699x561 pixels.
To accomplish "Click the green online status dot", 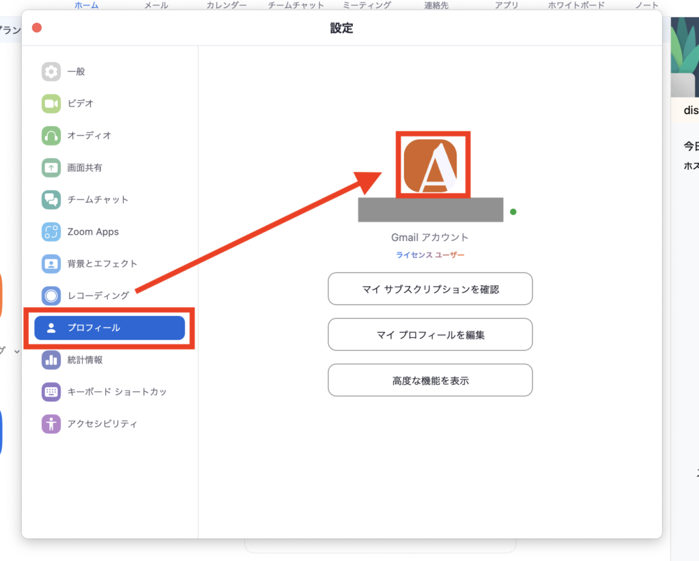I will [x=513, y=212].
